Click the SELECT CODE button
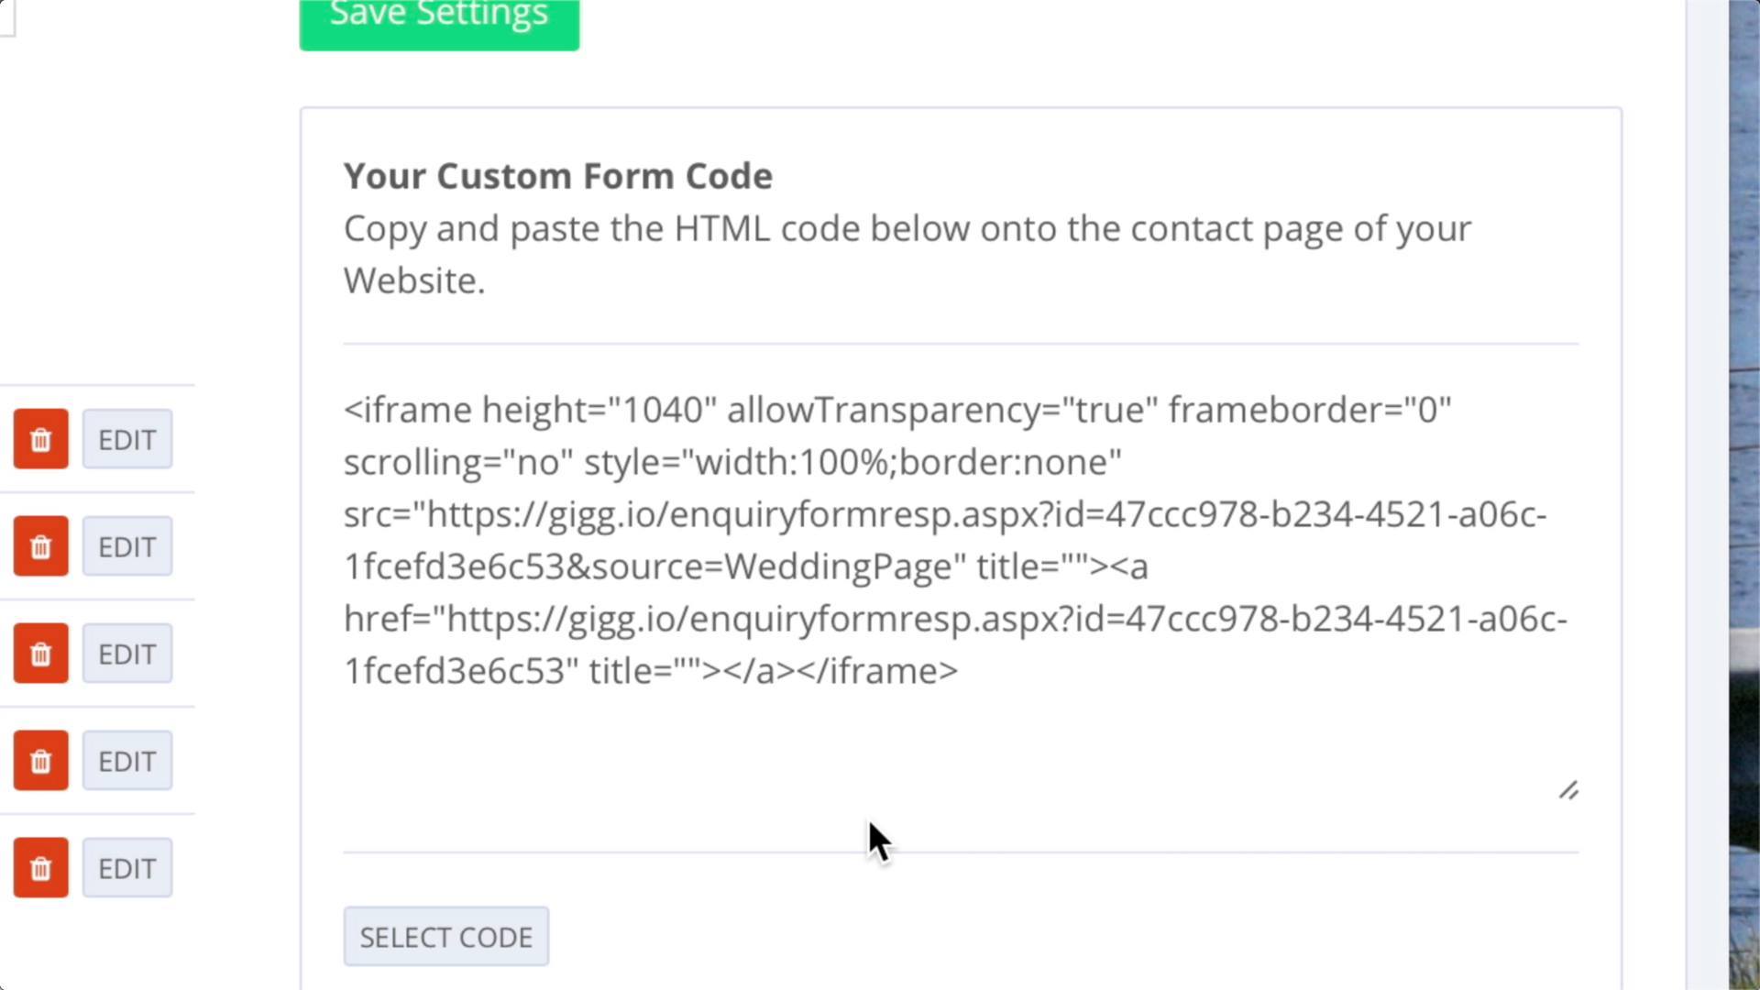1760x990 pixels. (446, 937)
